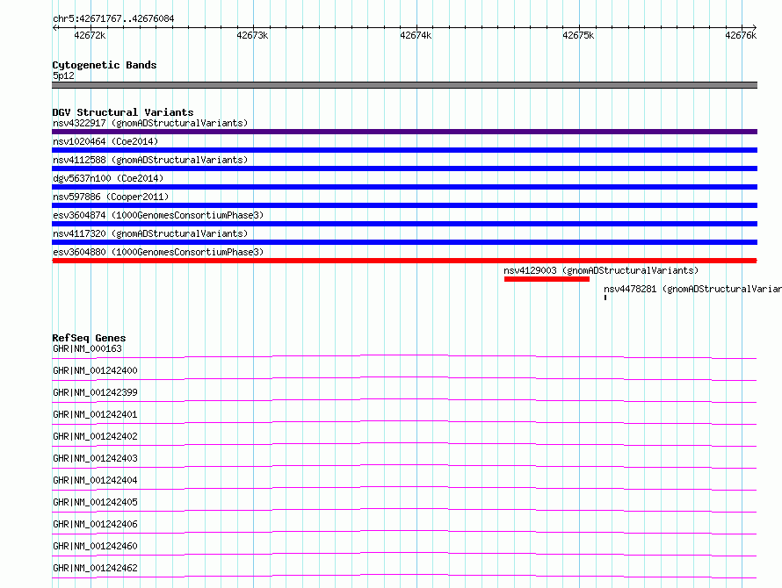
Task: Select the 5p12 band label
Action: [x=63, y=75]
